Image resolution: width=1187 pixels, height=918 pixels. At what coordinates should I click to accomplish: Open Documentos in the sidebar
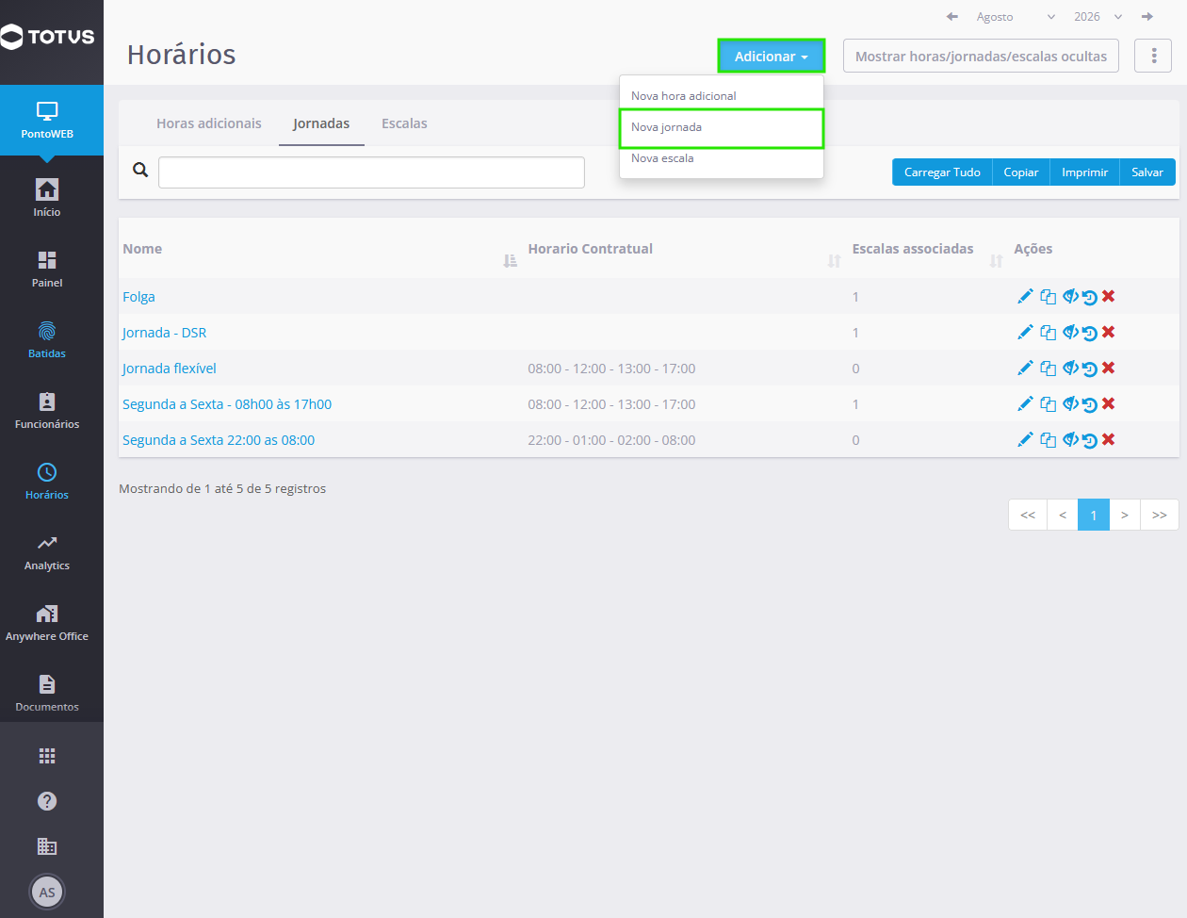coord(47,694)
